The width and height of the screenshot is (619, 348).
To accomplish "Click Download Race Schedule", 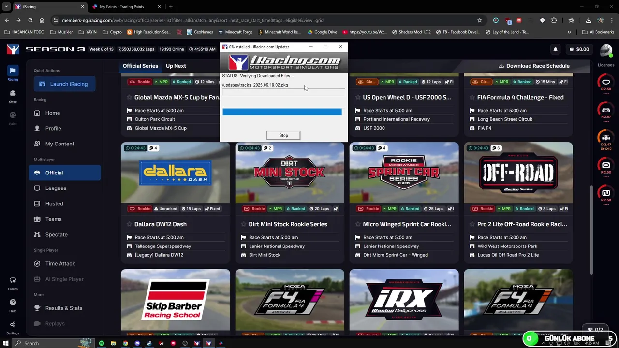I will coord(534,66).
